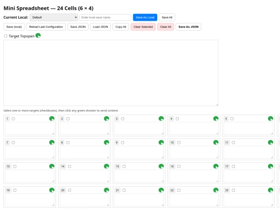The image size is (280, 210).
Task: Click the cell number label 19
Action: tap(8, 190)
